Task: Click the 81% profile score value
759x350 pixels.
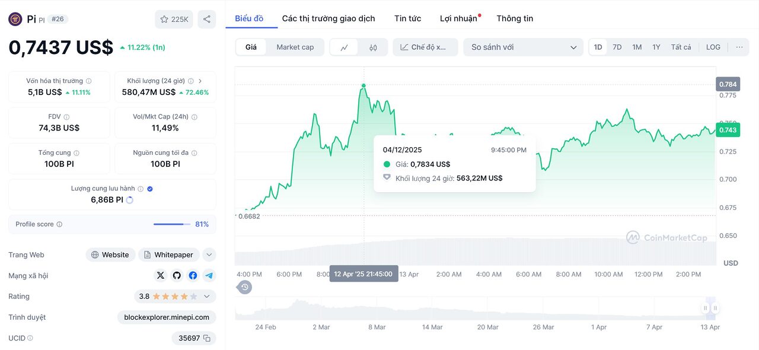Action: point(202,224)
